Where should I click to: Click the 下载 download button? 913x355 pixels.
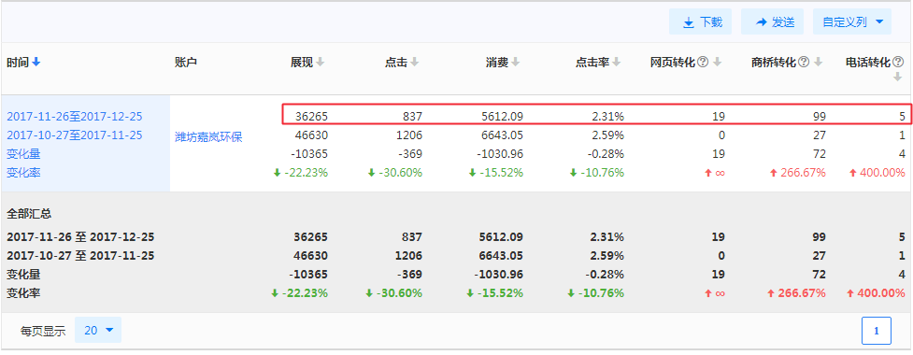[x=701, y=22]
